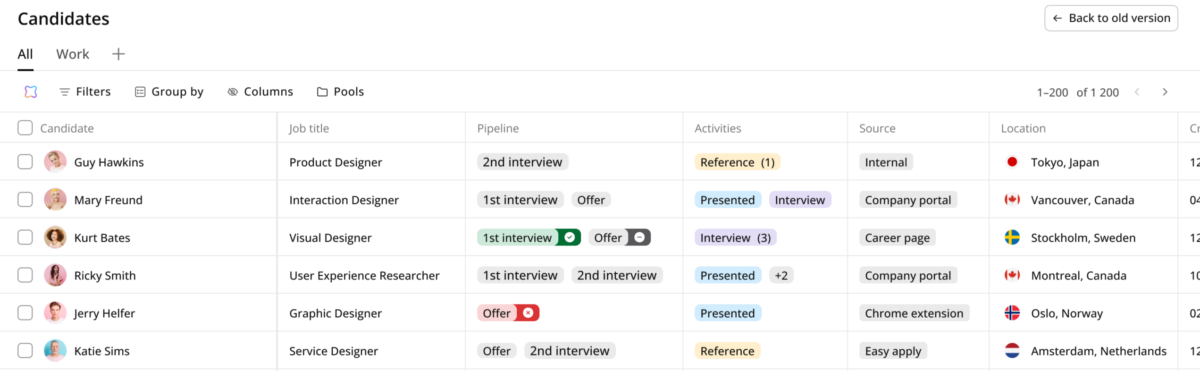Open Guy Hawkins' avatar photo

click(55, 162)
